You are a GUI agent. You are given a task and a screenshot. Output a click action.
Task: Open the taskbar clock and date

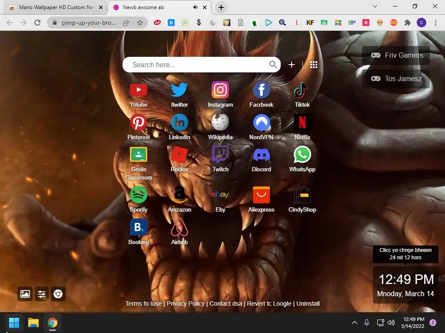(x=413, y=323)
